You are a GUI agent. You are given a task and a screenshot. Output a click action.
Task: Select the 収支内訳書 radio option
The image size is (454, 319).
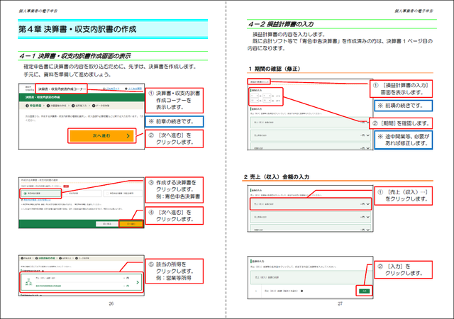click(82, 194)
